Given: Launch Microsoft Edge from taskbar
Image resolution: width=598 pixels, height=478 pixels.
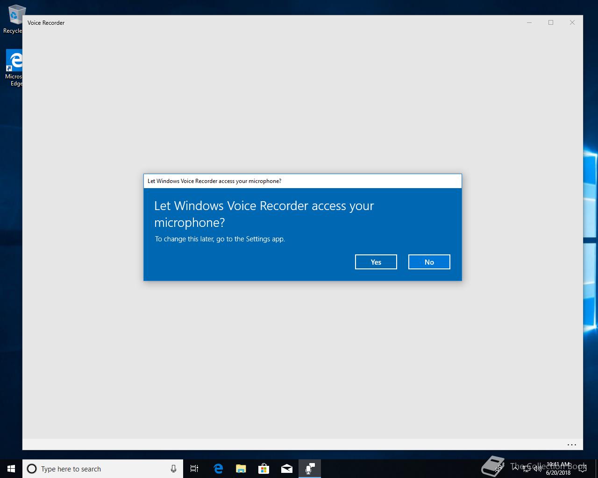Looking at the screenshot, I should pos(218,469).
